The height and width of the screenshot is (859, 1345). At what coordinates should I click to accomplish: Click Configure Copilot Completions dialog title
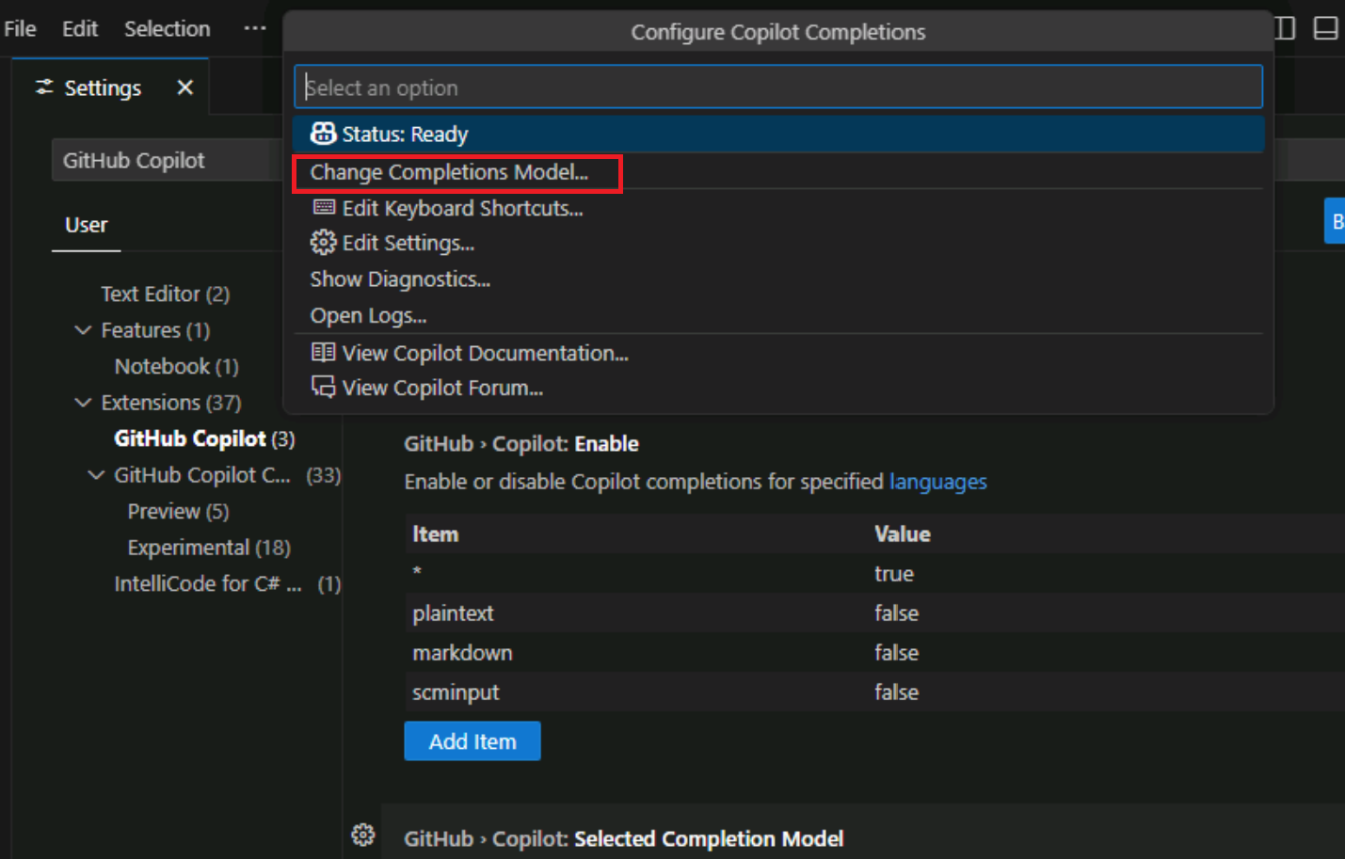[x=778, y=32]
